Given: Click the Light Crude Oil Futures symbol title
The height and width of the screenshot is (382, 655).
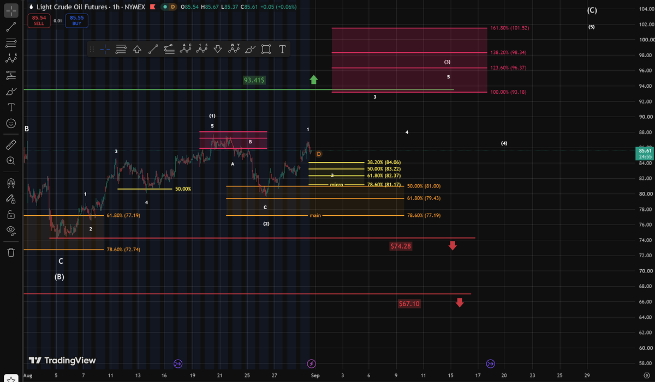Looking at the screenshot, I should [x=72, y=7].
